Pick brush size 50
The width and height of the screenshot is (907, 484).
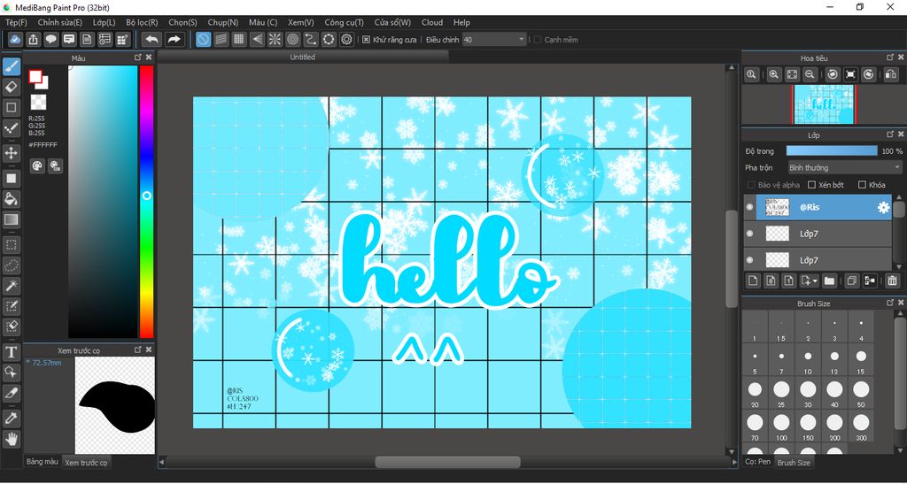pyautogui.click(x=861, y=395)
